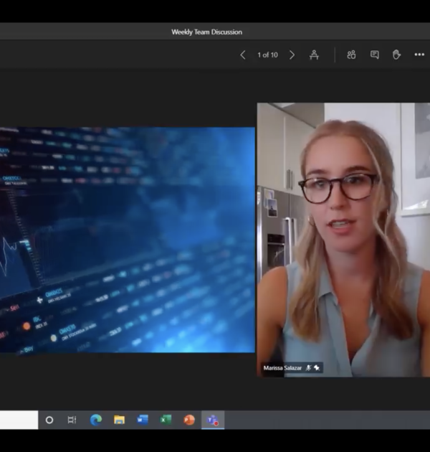Advance to the next slide arrow

point(292,55)
